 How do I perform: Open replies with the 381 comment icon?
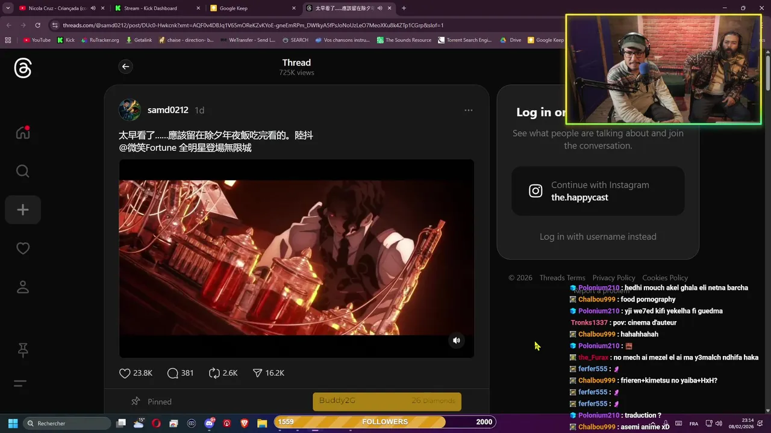tap(181, 373)
